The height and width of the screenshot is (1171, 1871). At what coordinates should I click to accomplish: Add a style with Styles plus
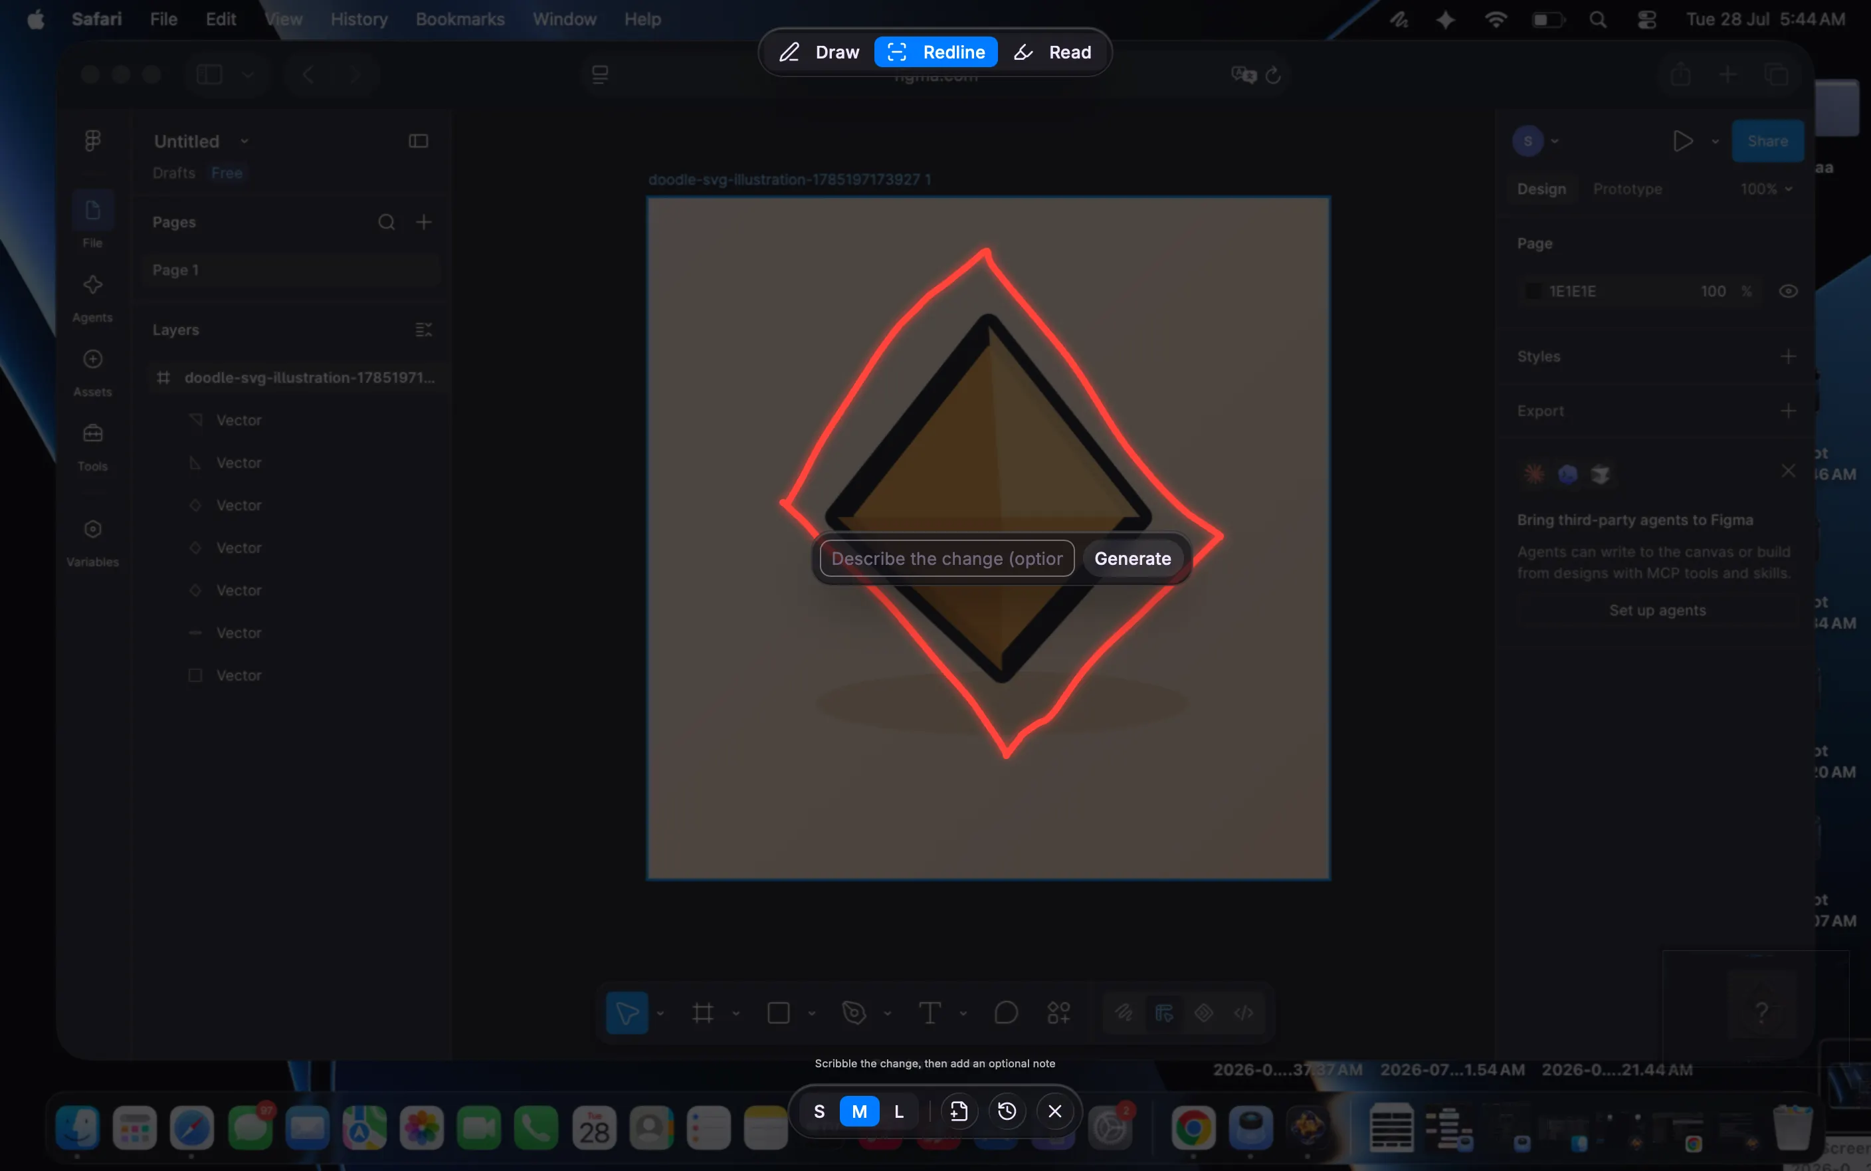(x=1787, y=356)
